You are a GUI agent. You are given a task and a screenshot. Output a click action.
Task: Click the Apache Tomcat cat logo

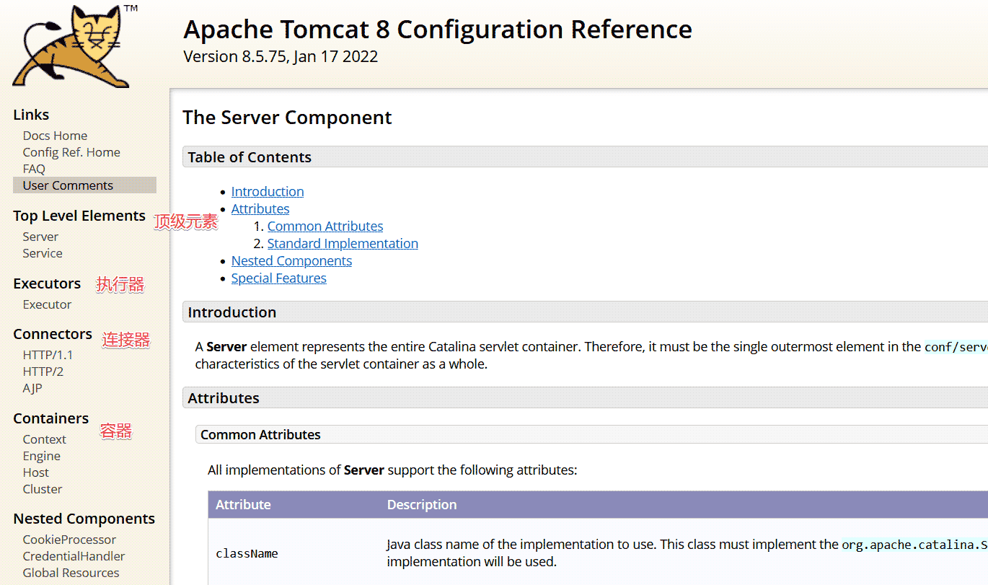pos(72,47)
